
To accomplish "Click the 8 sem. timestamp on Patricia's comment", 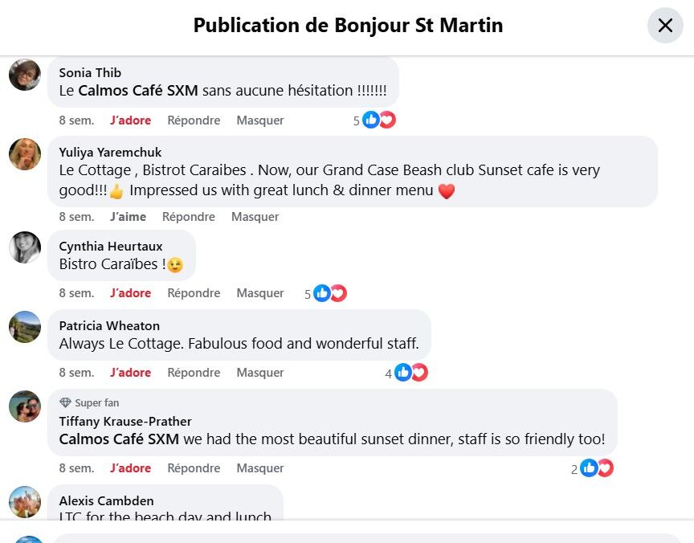I will click(x=76, y=373).
